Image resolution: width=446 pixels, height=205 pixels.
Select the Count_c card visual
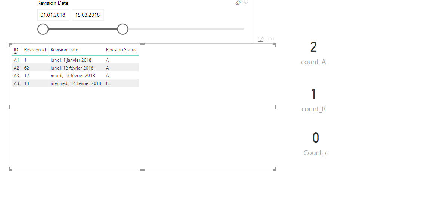316,144
